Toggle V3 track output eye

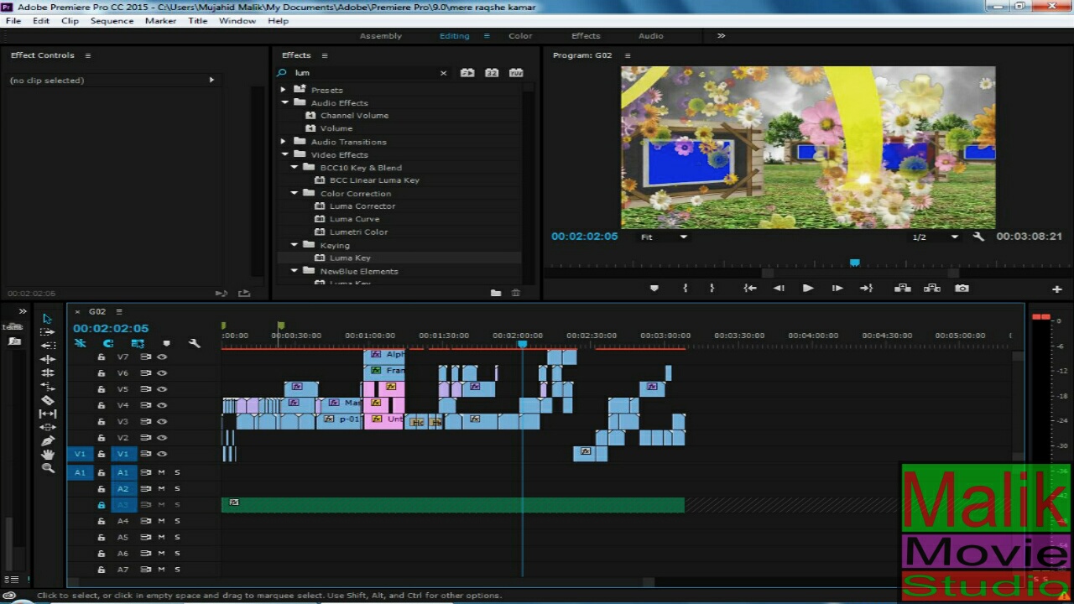click(162, 422)
